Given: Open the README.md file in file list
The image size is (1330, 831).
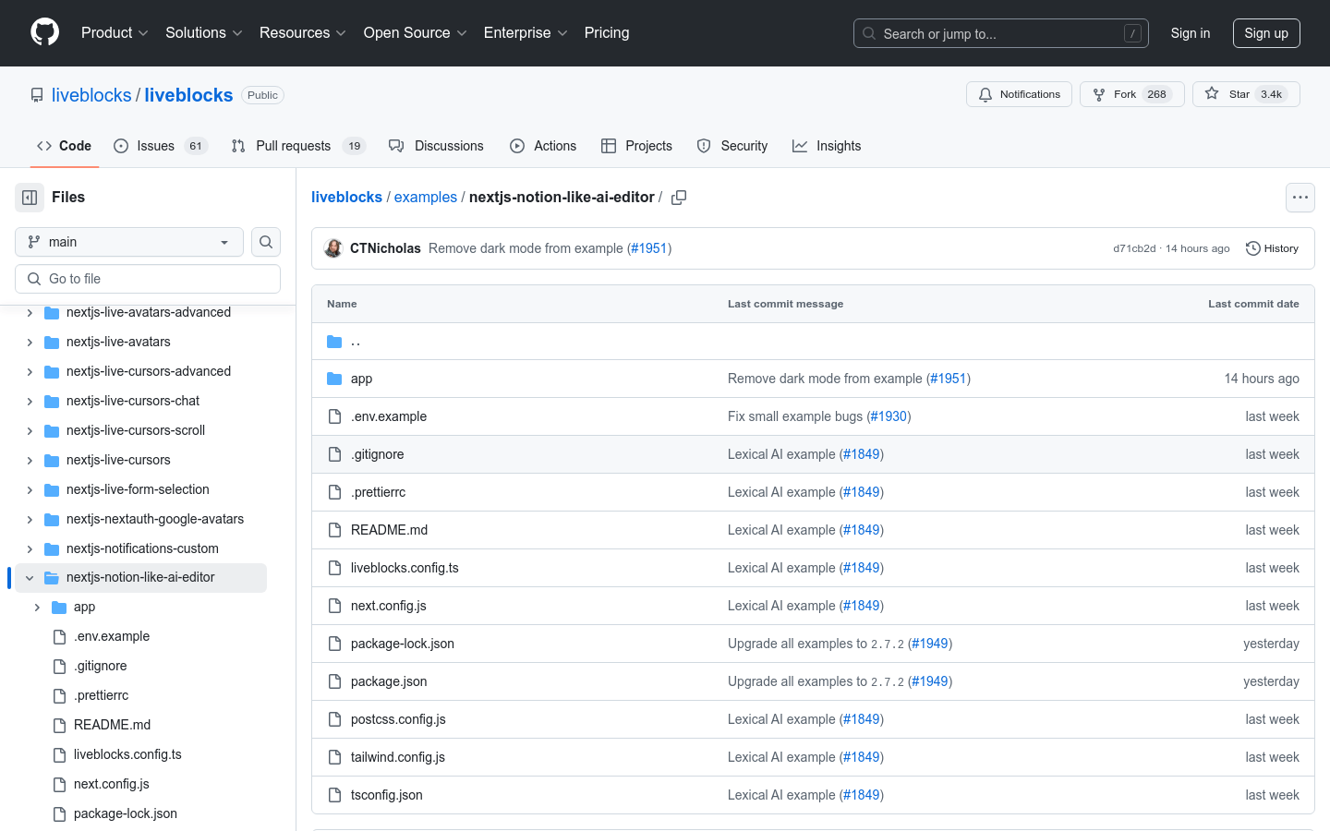Looking at the screenshot, I should pos(389,530).
